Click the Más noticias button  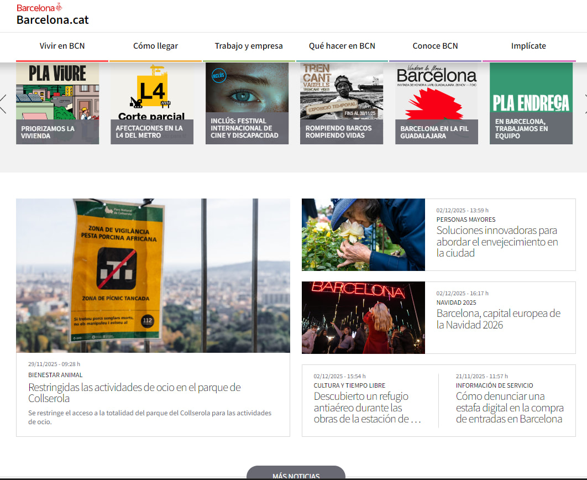[296, 474]
